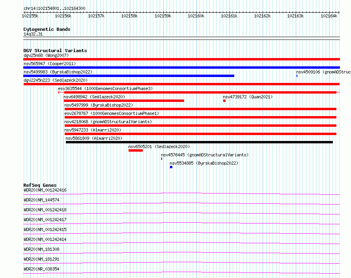Click the 102158k ruler tick label
This screenshot has height=278, width=351.
[129, 16]
